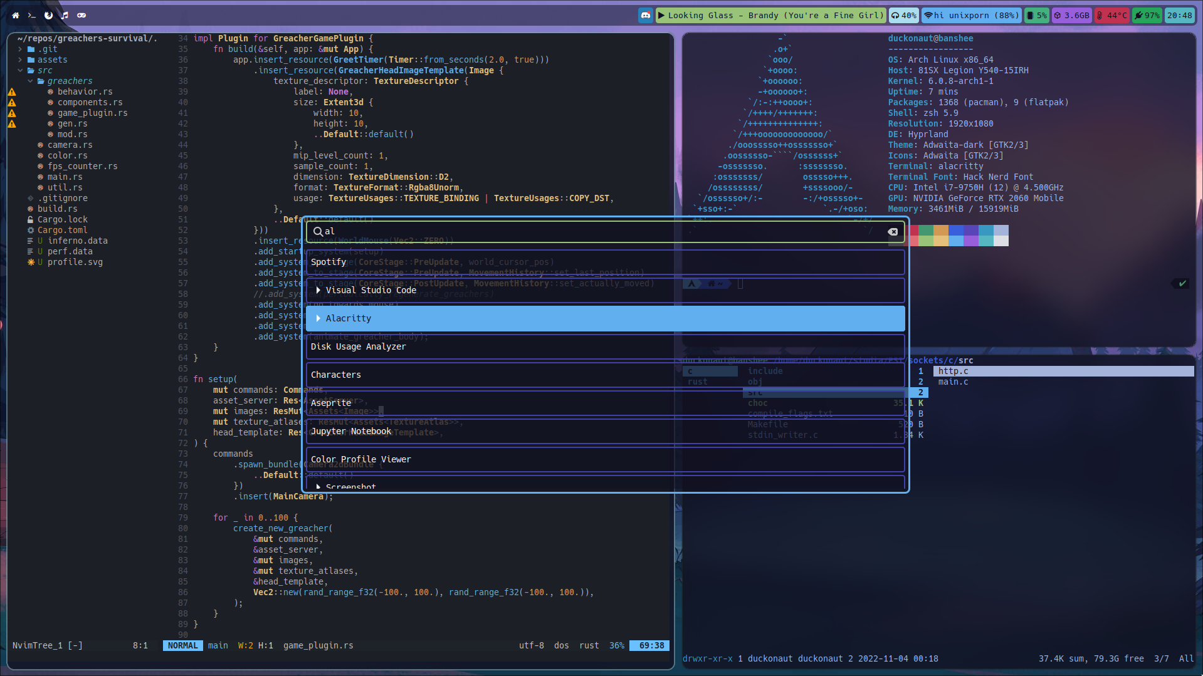Click the warning icon beside gen.rs row
The height and width of the screenshot is (676, 1203).
(x=12, y=123)
